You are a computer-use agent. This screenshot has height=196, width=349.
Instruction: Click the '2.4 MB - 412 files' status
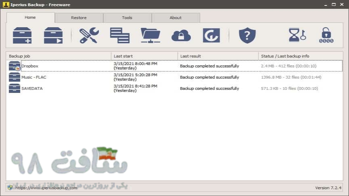tap(289, 66)
